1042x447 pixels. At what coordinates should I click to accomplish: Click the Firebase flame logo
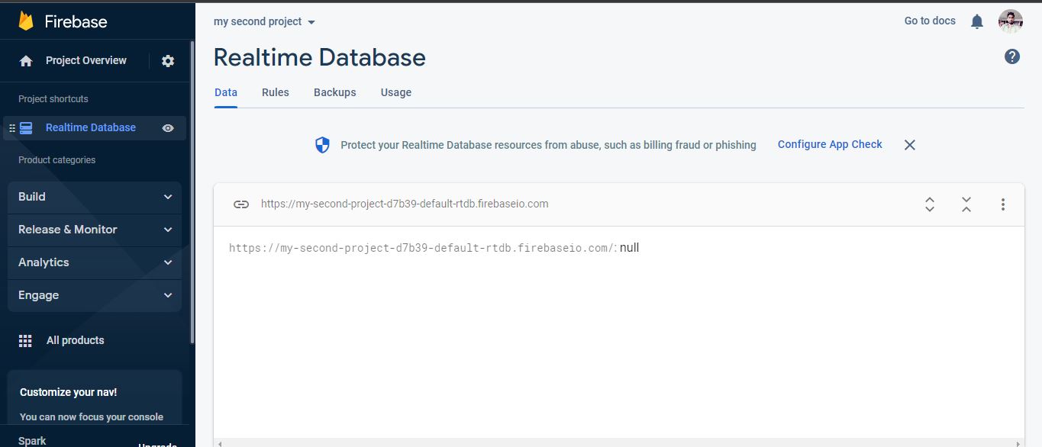point(26,21)
